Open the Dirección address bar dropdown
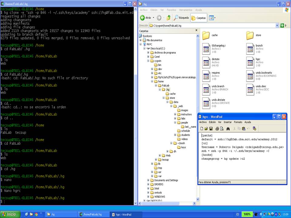 click(x=277, y=25)
